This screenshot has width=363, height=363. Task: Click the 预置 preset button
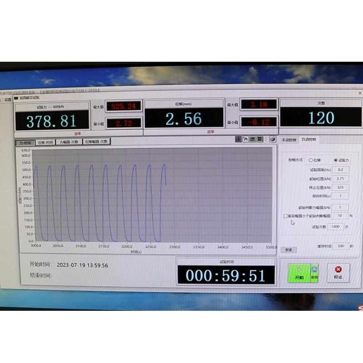point(289,250)
